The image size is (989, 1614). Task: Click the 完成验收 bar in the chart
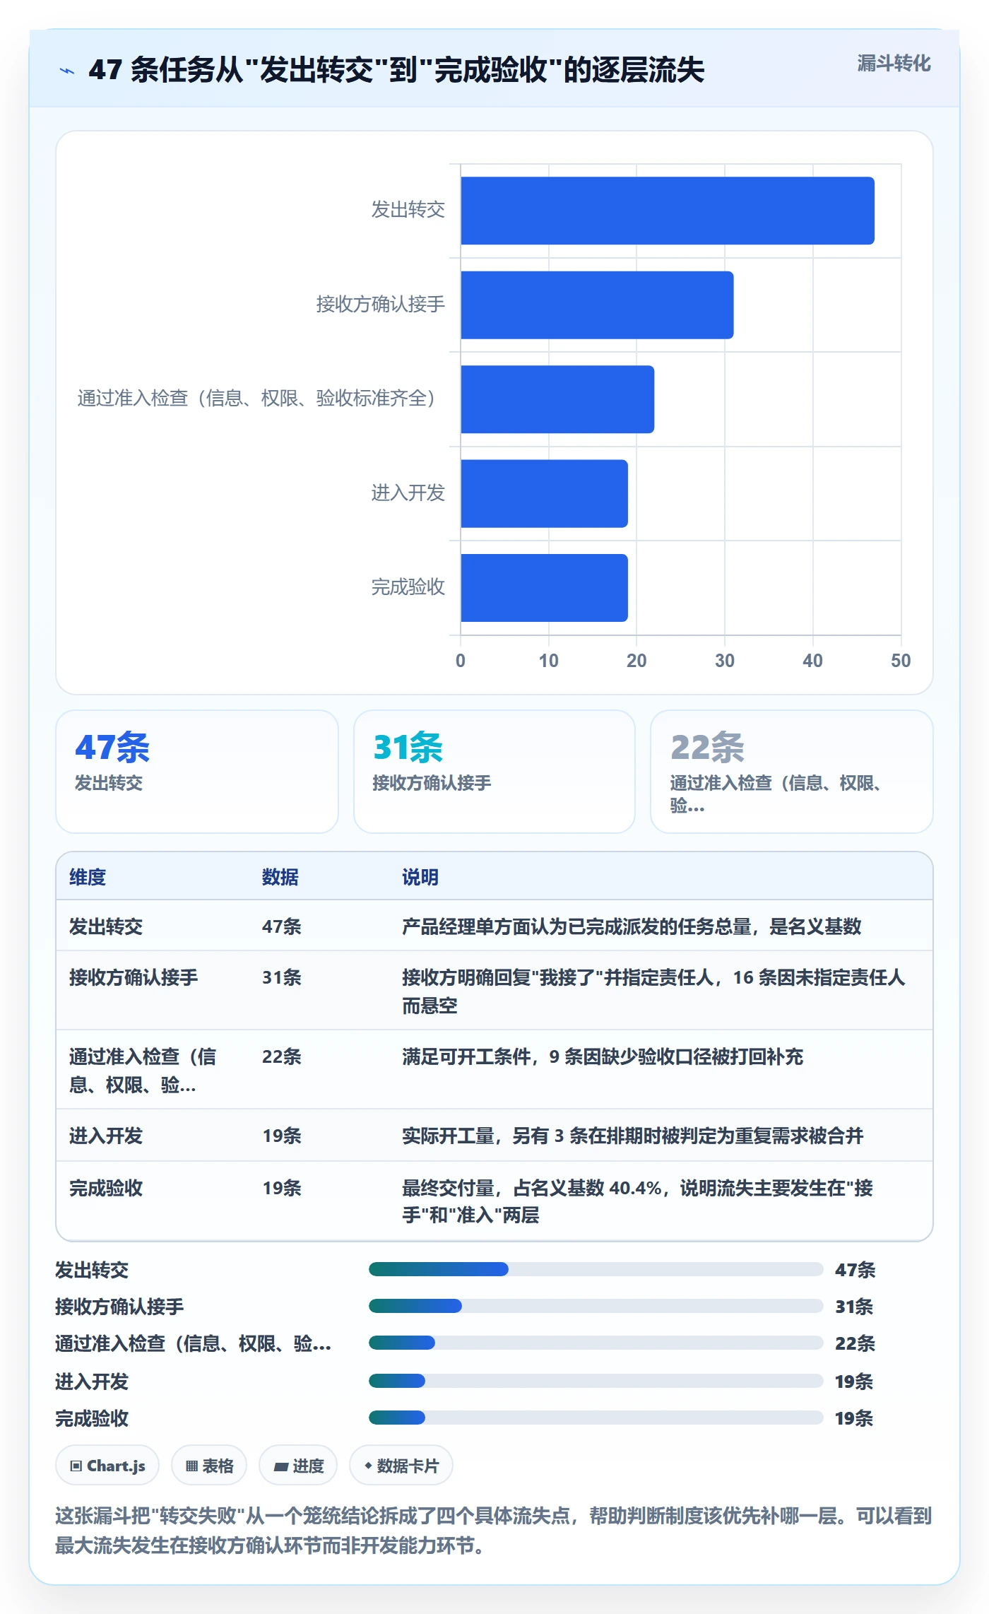pyautogui.click(x=544, y=588)
